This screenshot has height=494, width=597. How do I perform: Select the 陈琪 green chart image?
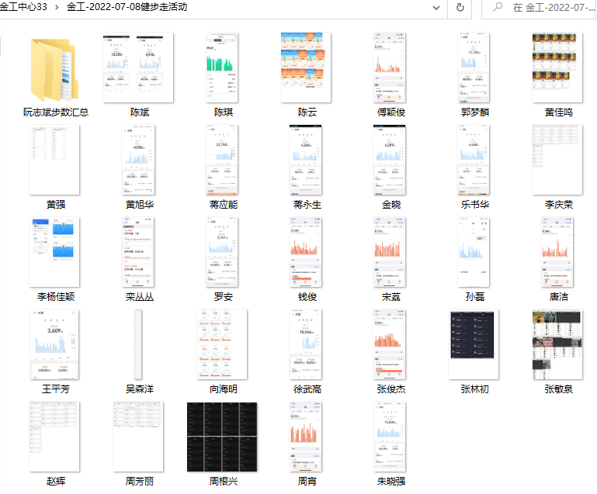tap(222, 68)
